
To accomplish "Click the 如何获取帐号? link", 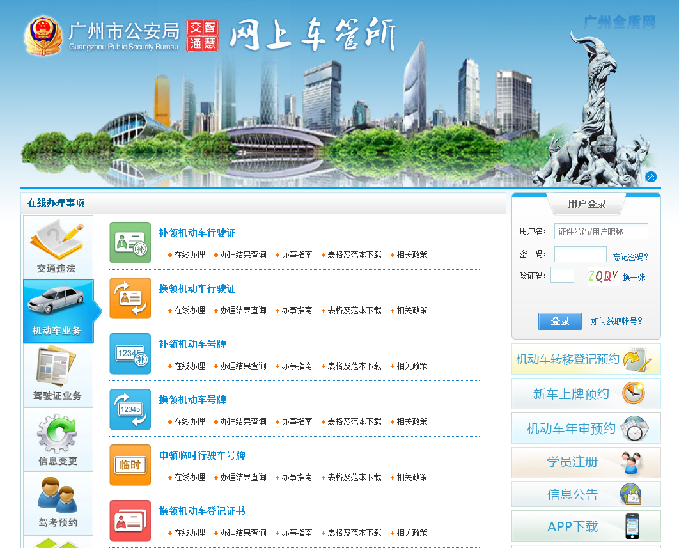I will [x=616, y=321].
